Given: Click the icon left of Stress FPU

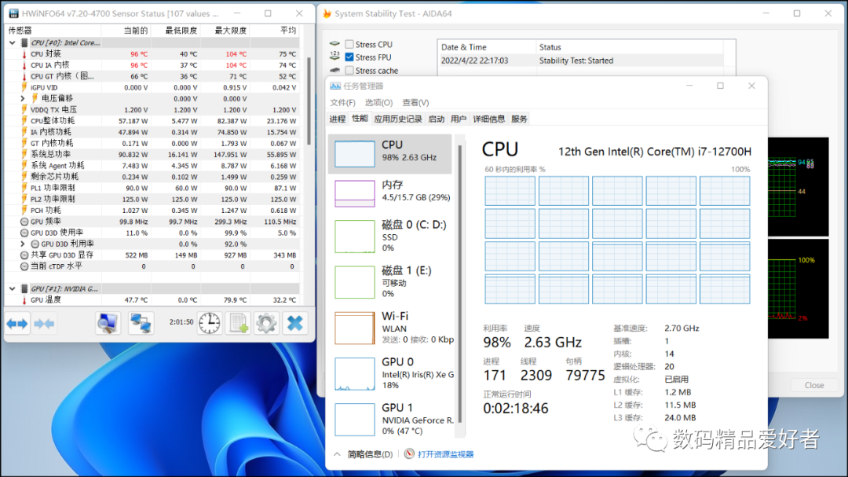Looking at the screenshot, I should click(334, 57).
